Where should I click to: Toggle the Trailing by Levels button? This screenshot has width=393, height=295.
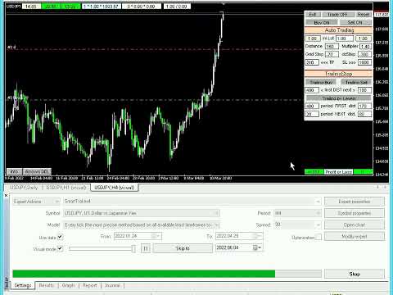click(x=339, y=98)
